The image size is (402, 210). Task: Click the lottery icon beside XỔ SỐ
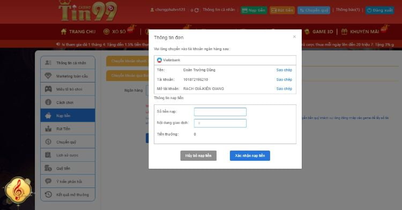pyautogui.click(x=107, y=32)
